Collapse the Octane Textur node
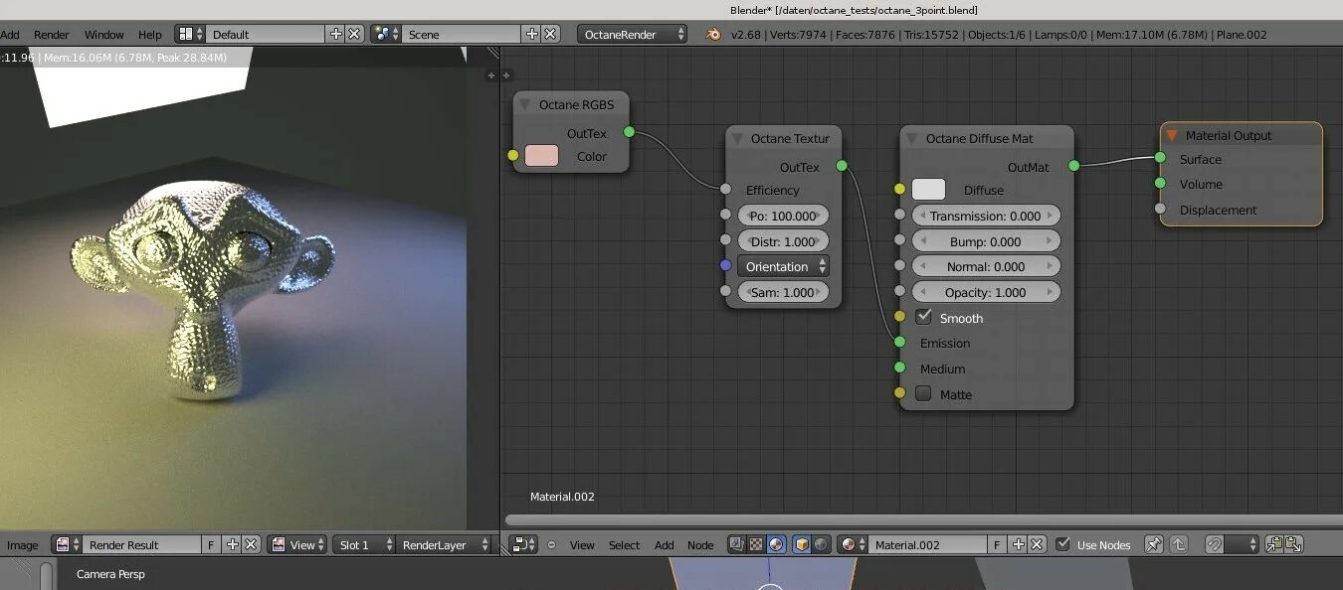The width and height of the screenshot is (1343, 590). click(736, 138)
